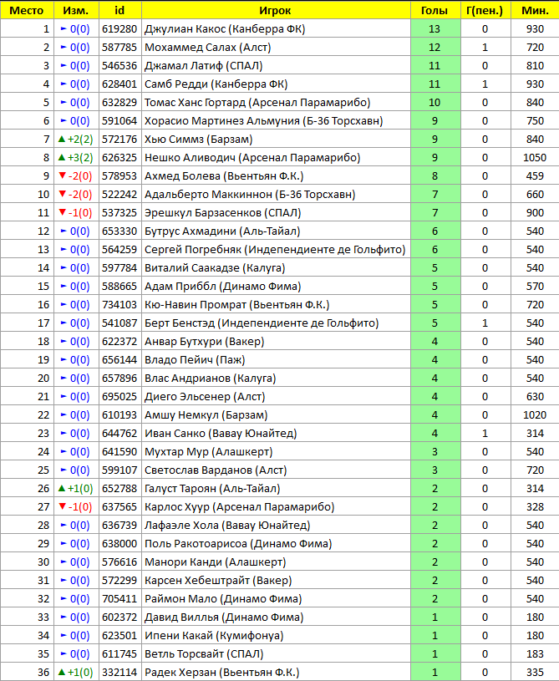559x681 pixels.
Task: Select player Карсен Хебештрайт (Вакер)
Action: coord(218,581)
